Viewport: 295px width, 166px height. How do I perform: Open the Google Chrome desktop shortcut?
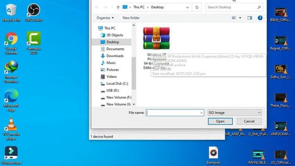tap(11, 43)
